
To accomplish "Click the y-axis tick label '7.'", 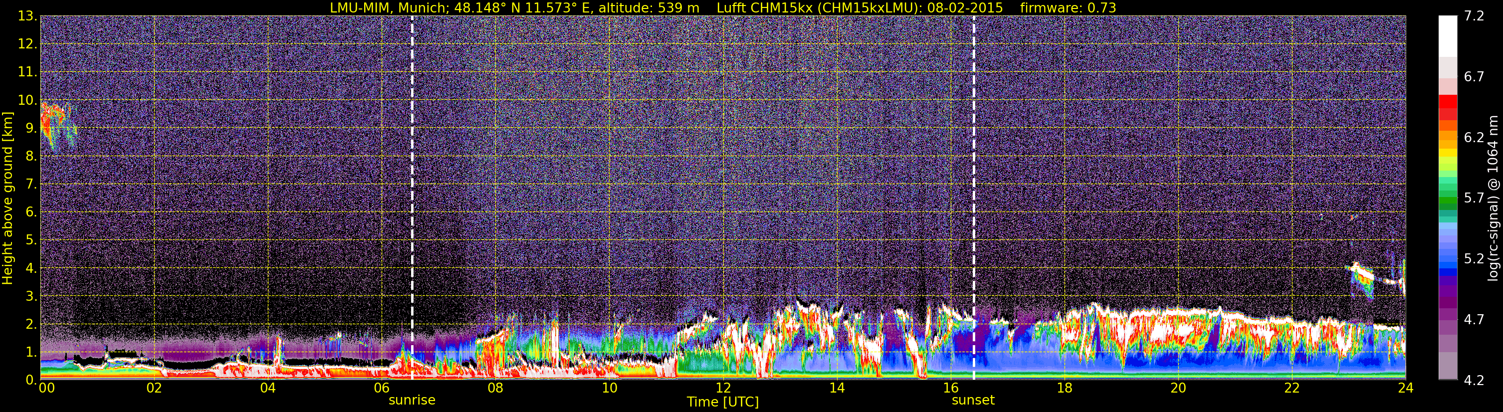I will point(31,184).
